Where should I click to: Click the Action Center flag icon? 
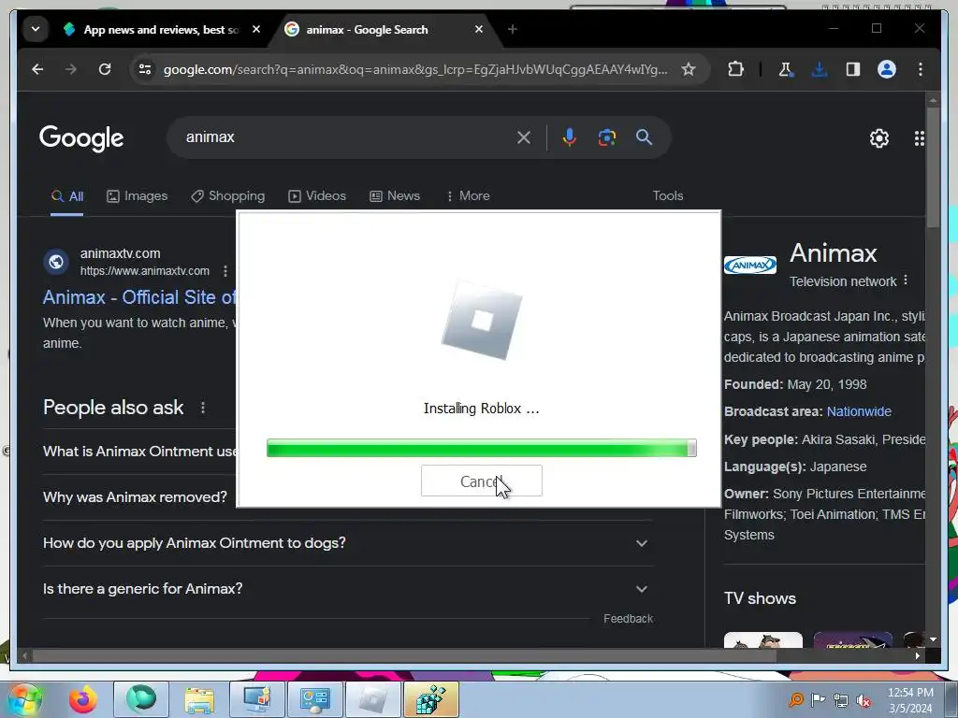tap(818, 700)
